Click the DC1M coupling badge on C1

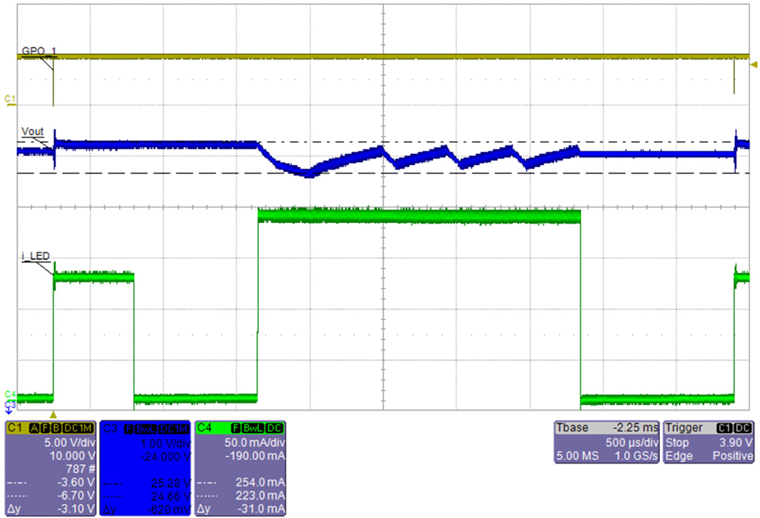[x=78, y=428]
